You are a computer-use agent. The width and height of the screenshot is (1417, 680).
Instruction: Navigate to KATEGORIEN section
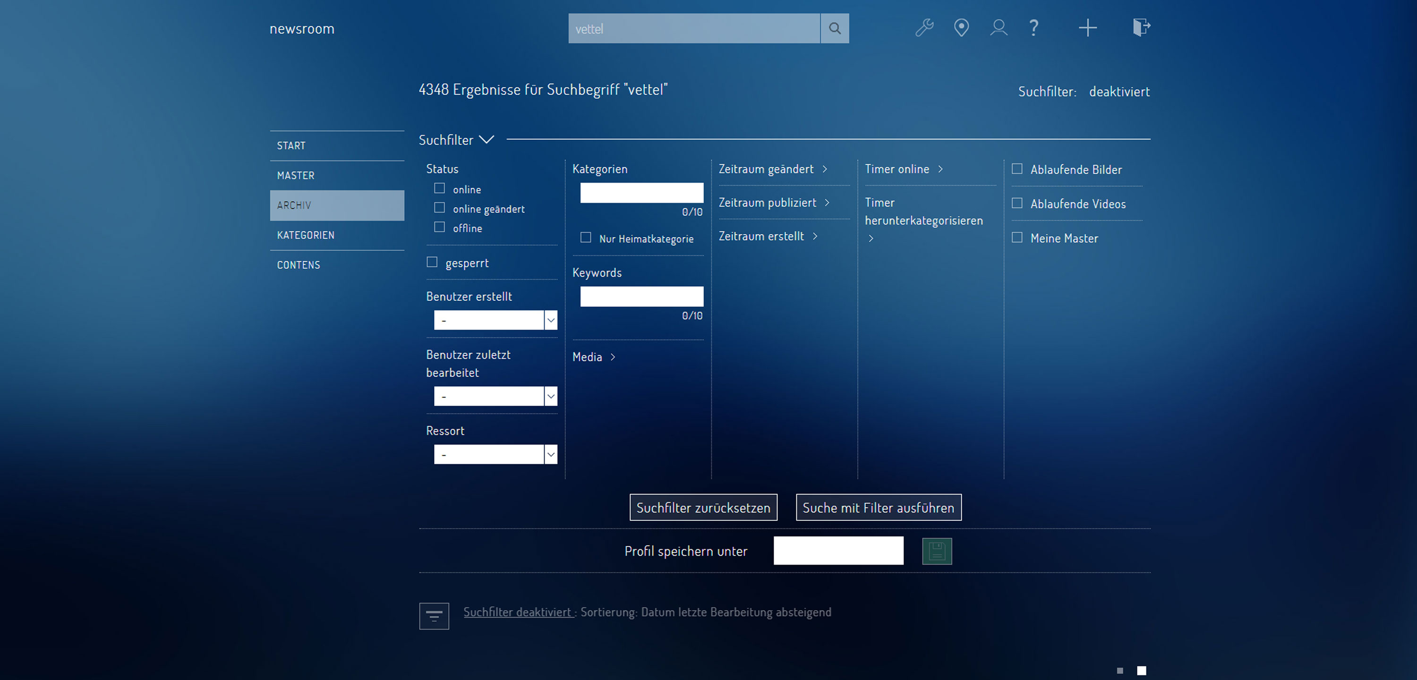(306, 234)
